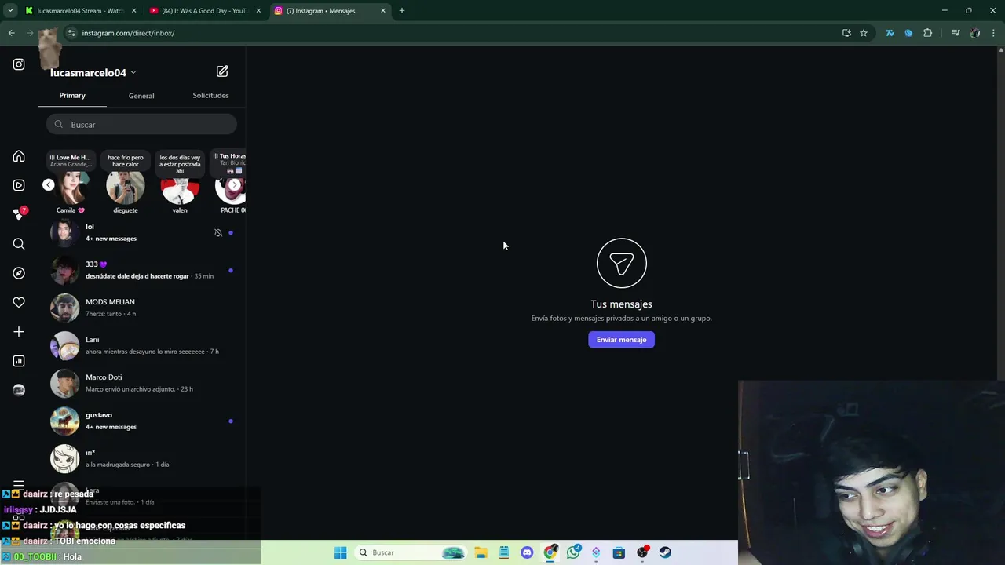Open Reels in Instagram sidebar

pyautogui.click(x=19, y=185)
